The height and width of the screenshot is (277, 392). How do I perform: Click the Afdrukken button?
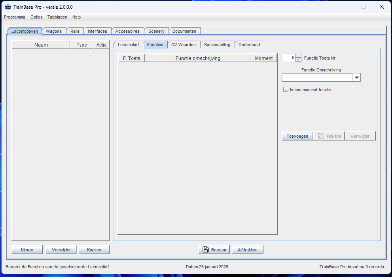pyautogui.click(x=248, y=250)
